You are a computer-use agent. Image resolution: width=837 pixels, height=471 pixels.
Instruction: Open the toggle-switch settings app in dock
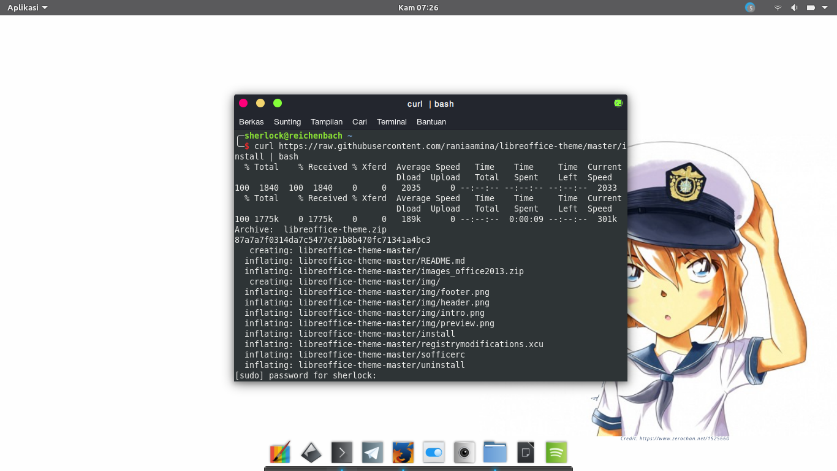point(434,453)
